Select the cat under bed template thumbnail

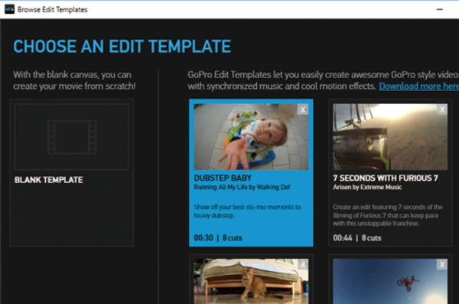[x=251, y=282]
